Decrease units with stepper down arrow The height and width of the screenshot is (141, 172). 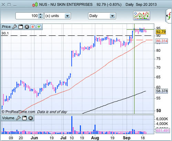[x=40, y=17]
